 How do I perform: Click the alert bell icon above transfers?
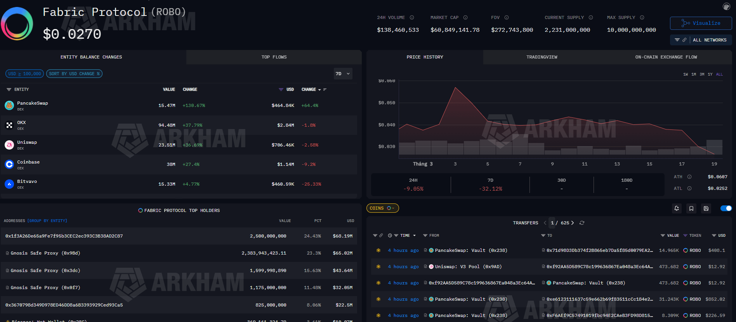coord(677,208)
